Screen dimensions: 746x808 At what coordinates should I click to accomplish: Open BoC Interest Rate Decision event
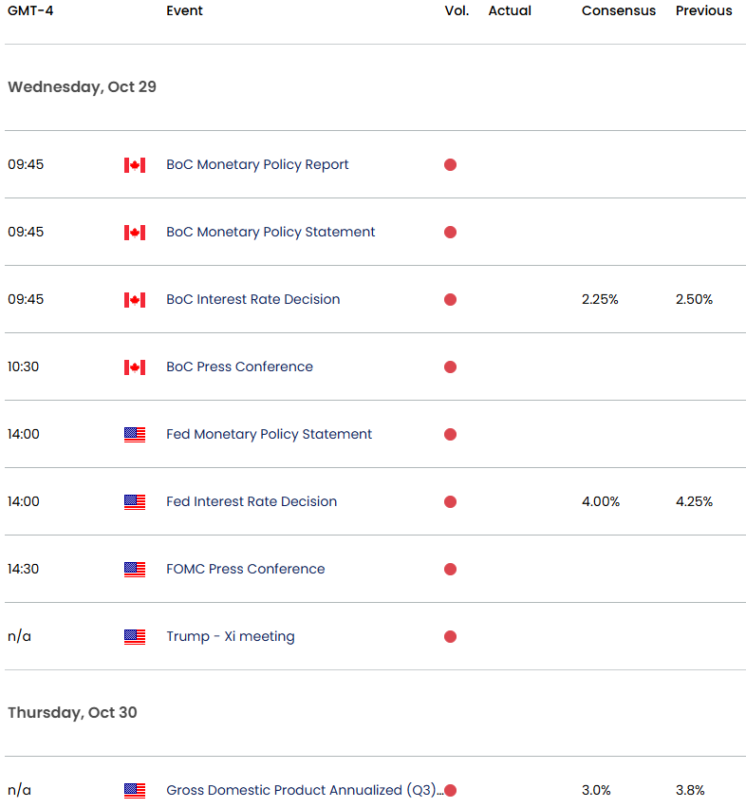point(252,300)
